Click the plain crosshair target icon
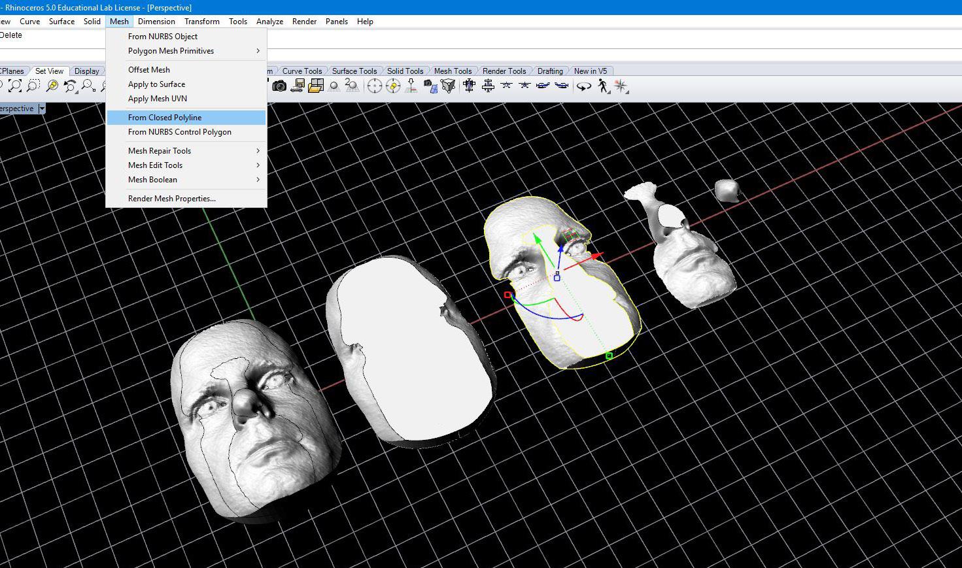This screenshot has width=962, height=568. tap(374, 86)
